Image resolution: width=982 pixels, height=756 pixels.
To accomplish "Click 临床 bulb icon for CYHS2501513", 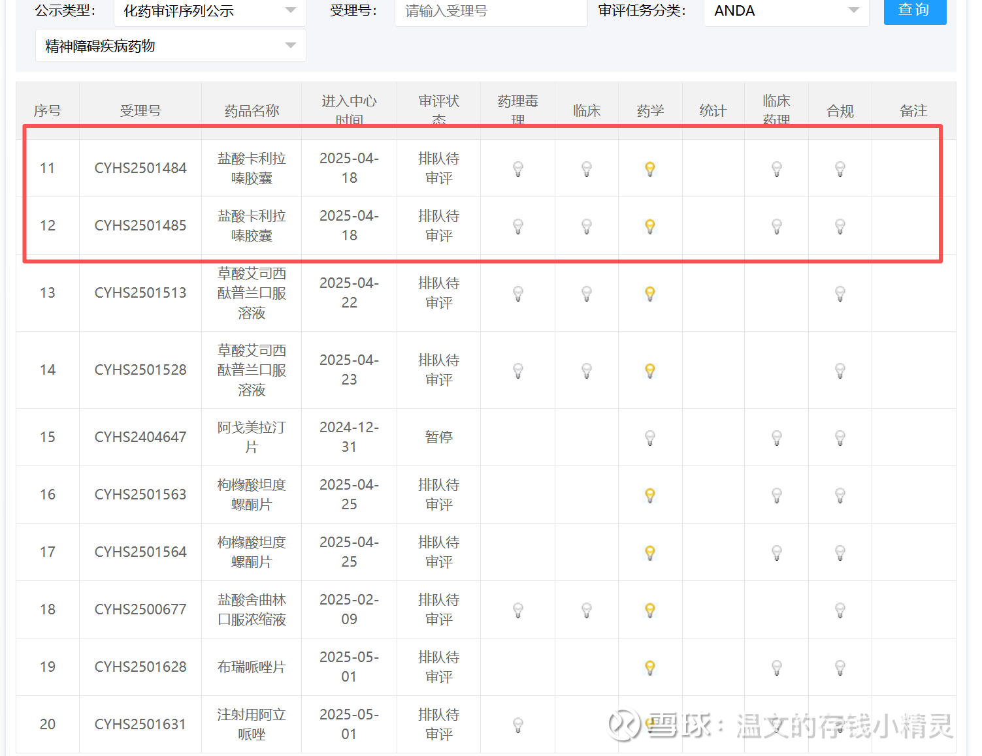I will tap(586, 293).
